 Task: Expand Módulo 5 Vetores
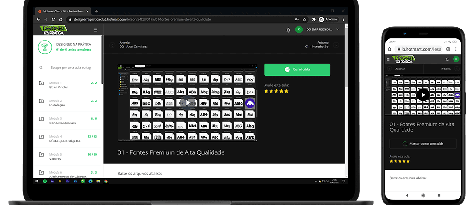click(x=68, y=157)
